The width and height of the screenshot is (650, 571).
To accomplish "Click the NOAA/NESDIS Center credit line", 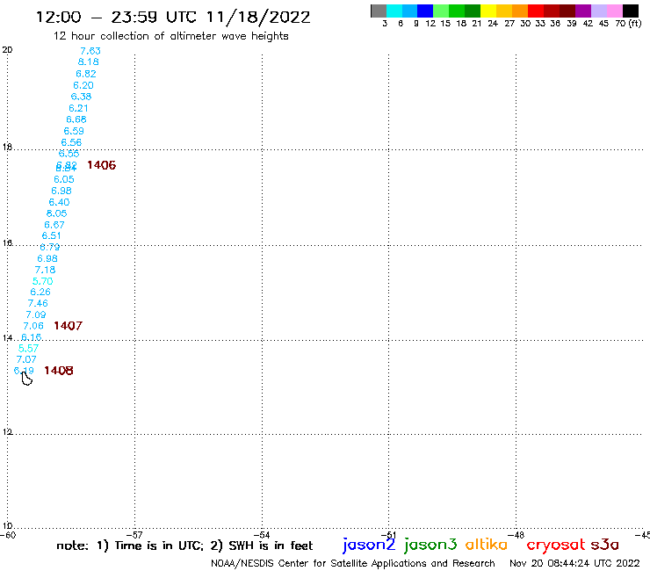I will tap(353, 564).
